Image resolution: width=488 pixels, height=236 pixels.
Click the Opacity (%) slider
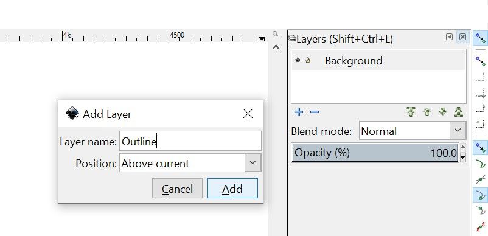[x=375, y=153]
